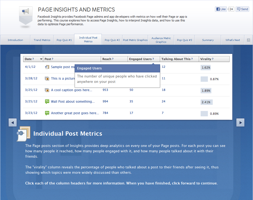
Task: Click the pinned notes Individual Post Metrics icon
Action: point(24,134)
